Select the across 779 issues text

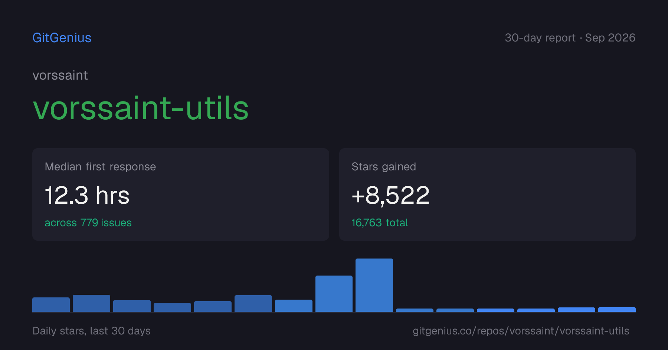(88, 223)
